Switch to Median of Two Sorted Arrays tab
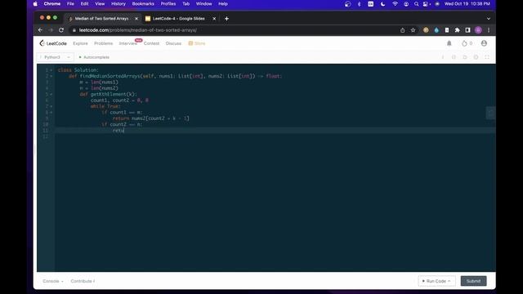The image size is (523, 294). [102, 19]
